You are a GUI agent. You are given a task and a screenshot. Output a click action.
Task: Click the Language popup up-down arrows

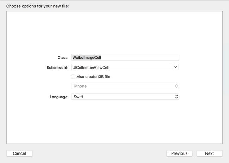click(x=177, y=97)
